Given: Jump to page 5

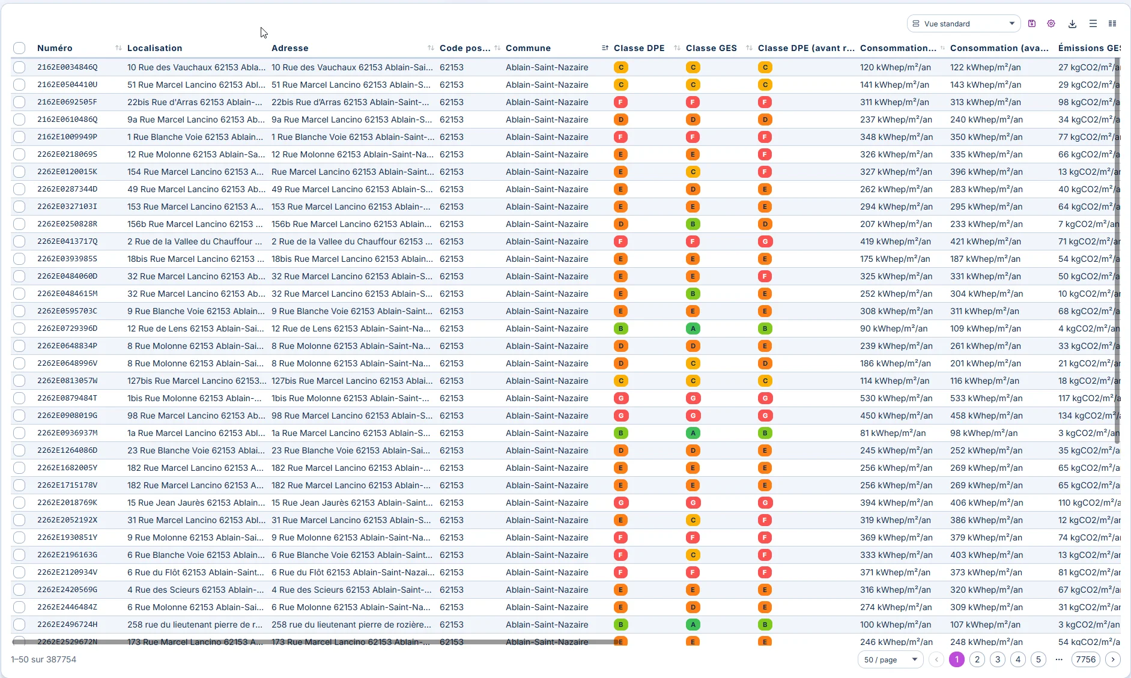Looking at the screenshot, I should [x=1039, y=659].
